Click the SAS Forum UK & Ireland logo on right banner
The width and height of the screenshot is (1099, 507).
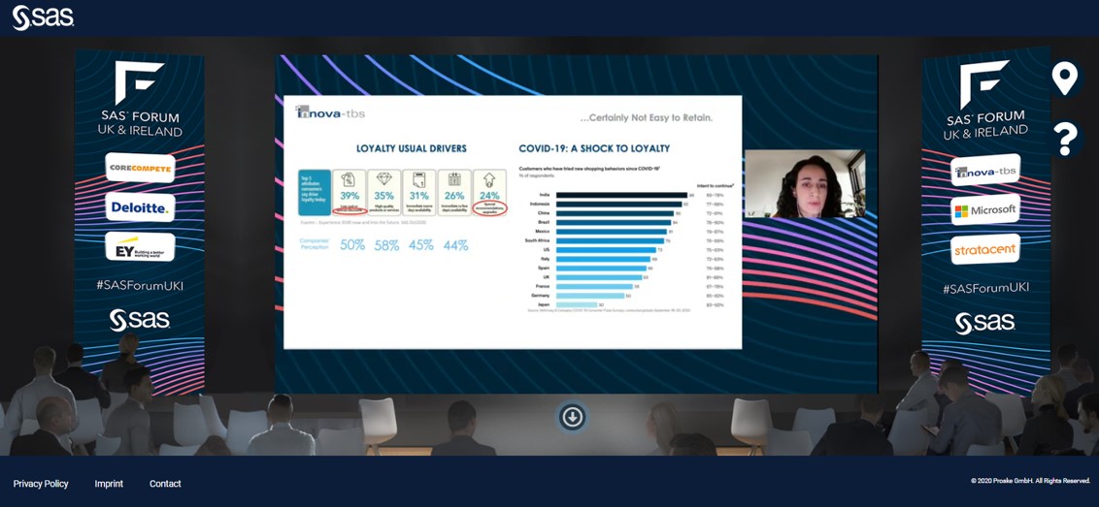(984, 100)
